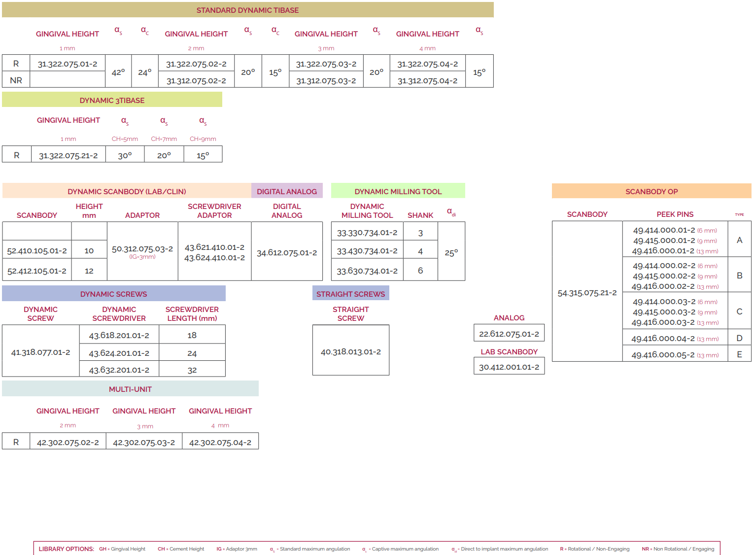
Task: Select the Dynamic 3Tibase section header
Action: point(112,100)
